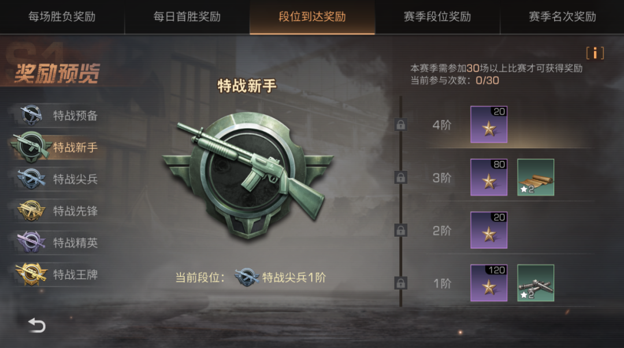View the 120 star reward for 1阶
Image resolution: width=624 pixels, height=348 pixels.
(489, 283)
